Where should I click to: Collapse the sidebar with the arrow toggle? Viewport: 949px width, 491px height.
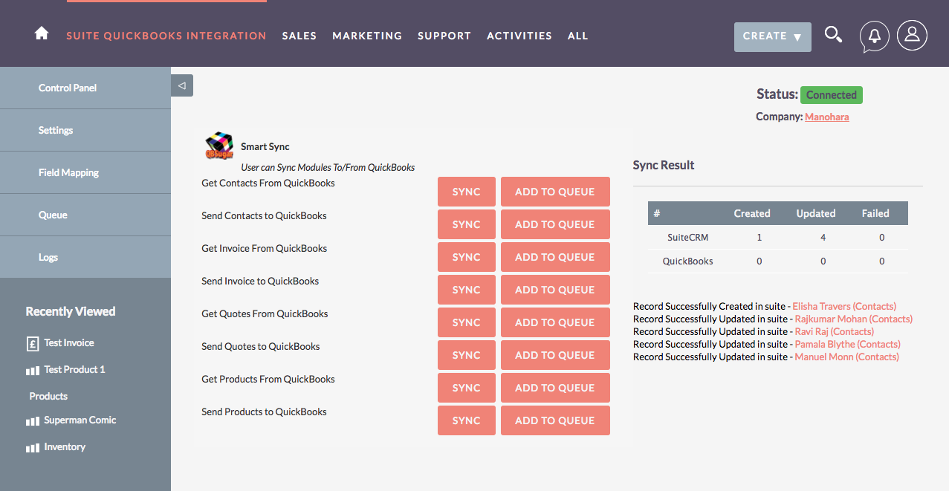[x=182, y=85]
